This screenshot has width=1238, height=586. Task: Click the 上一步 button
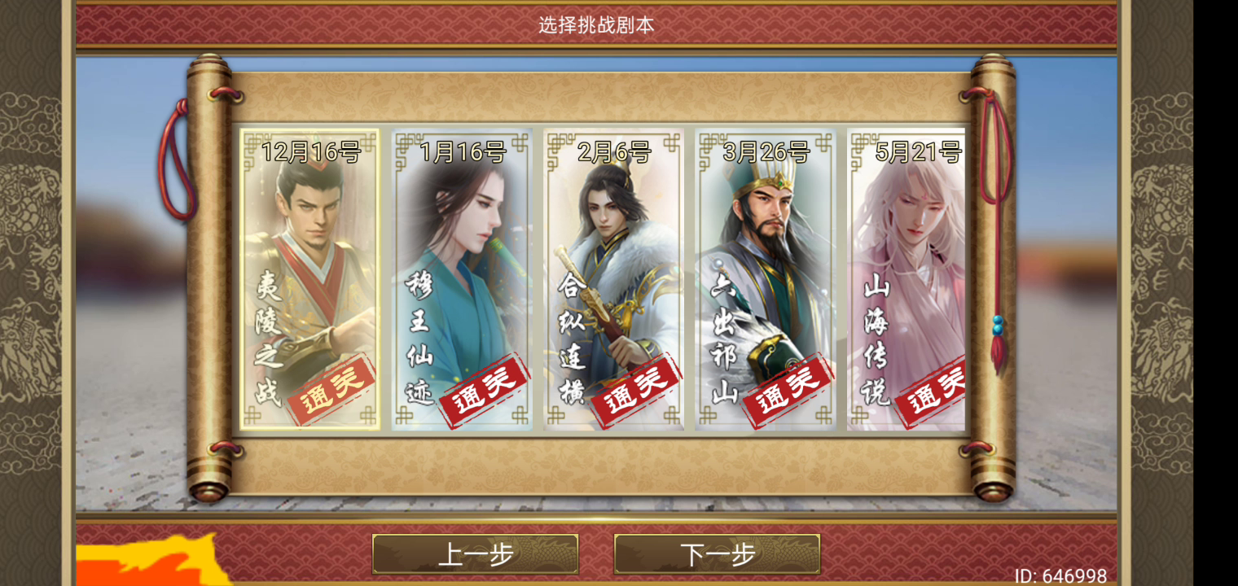click(x=475, y=554)
